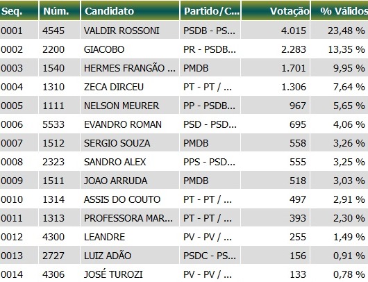Sort by the Votação column header
Viewport: 368px width, 282px height.
point(276,10)
